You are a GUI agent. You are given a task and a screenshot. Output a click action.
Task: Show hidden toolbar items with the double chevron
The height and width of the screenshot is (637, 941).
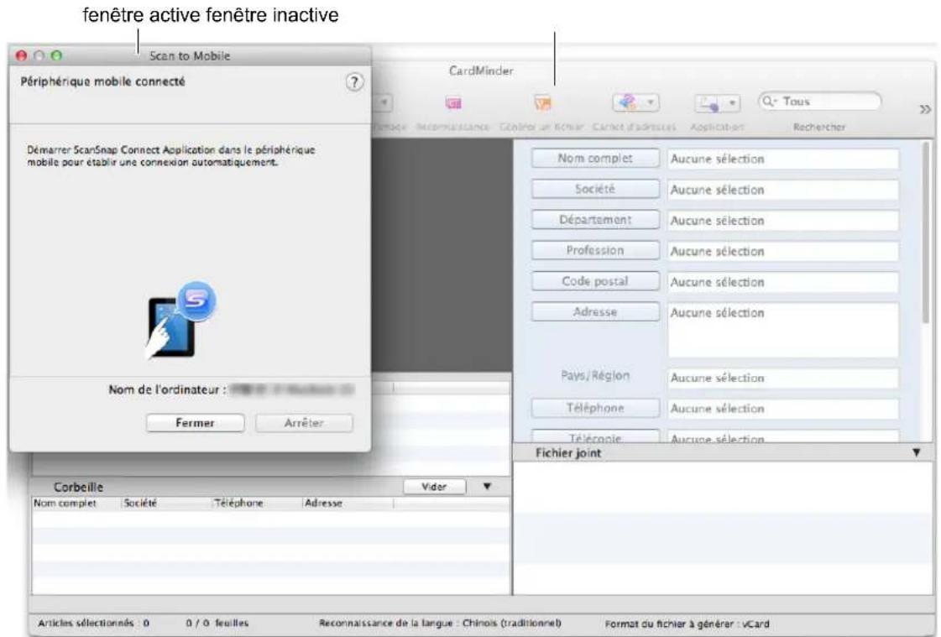click(925, 109)
